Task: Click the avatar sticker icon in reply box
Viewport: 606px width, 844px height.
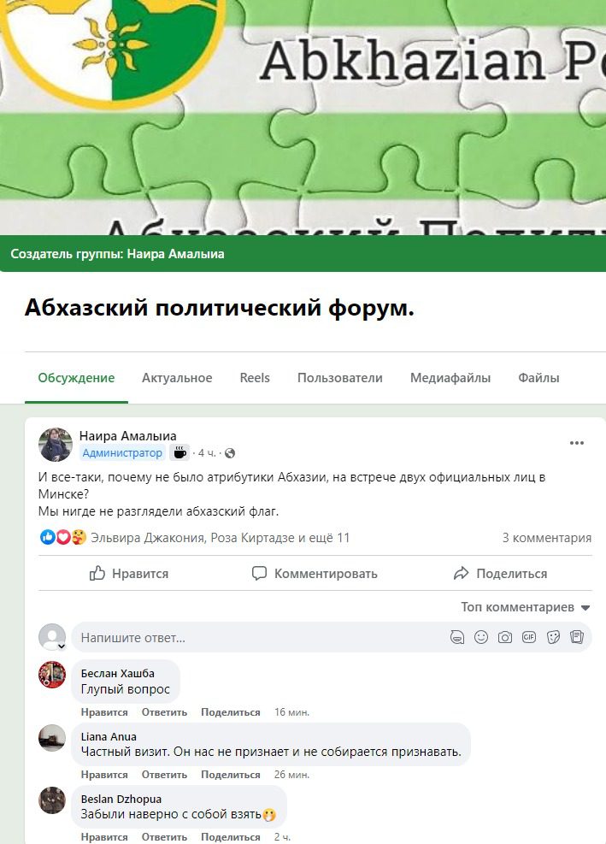Action: point(457,637)
